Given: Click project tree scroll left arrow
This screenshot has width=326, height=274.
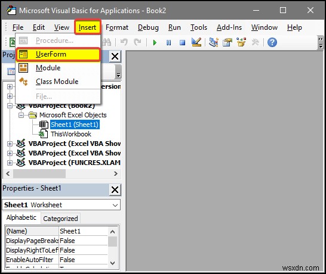Looking at the screenshot, I should tap(8, 173).
